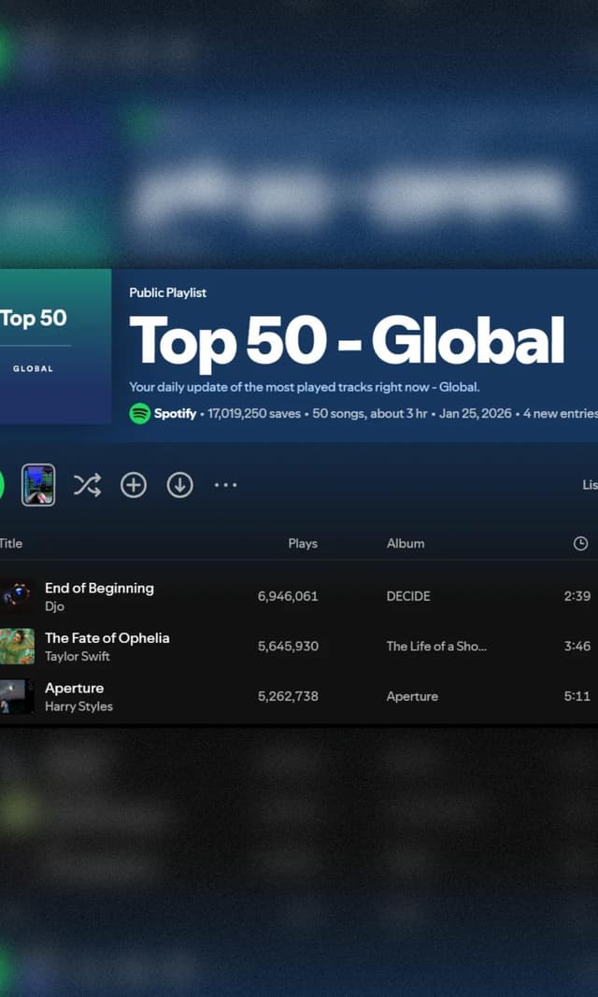Click the 4 new entries text
This screenshot has height=997, width=598.
tap(561, 413)
